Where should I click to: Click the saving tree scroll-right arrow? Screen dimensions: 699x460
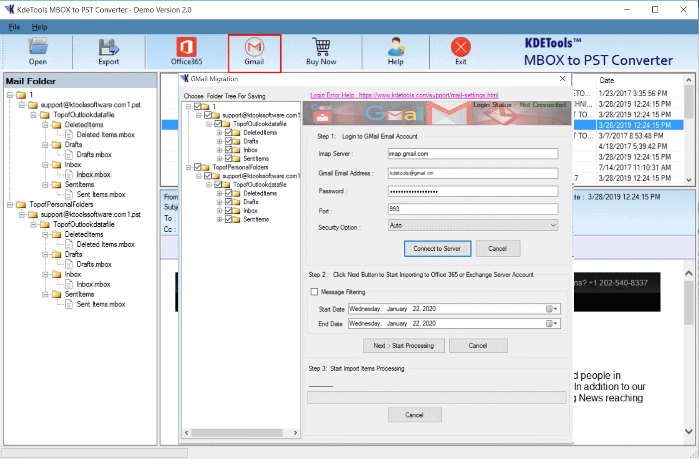tap(296, 433)
